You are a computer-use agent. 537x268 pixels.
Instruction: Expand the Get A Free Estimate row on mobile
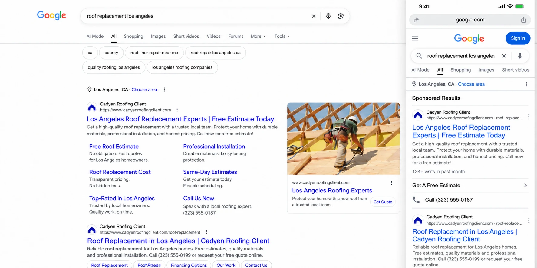pos(470,186)
